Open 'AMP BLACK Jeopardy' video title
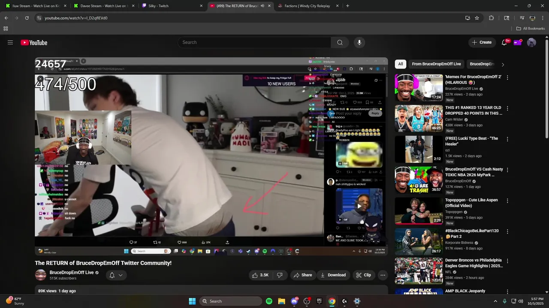 [x=465, y=291]
